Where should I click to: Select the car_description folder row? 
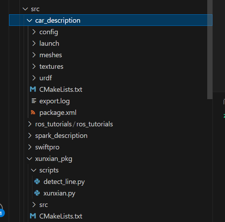(111, 20)
